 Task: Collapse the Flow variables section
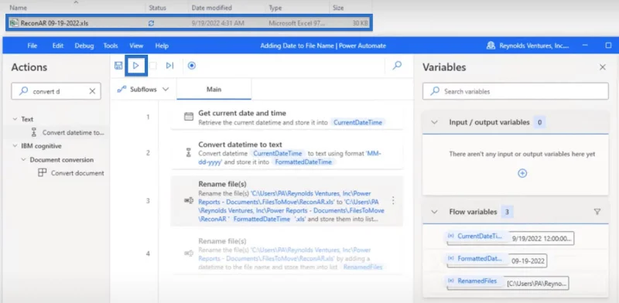434,212
